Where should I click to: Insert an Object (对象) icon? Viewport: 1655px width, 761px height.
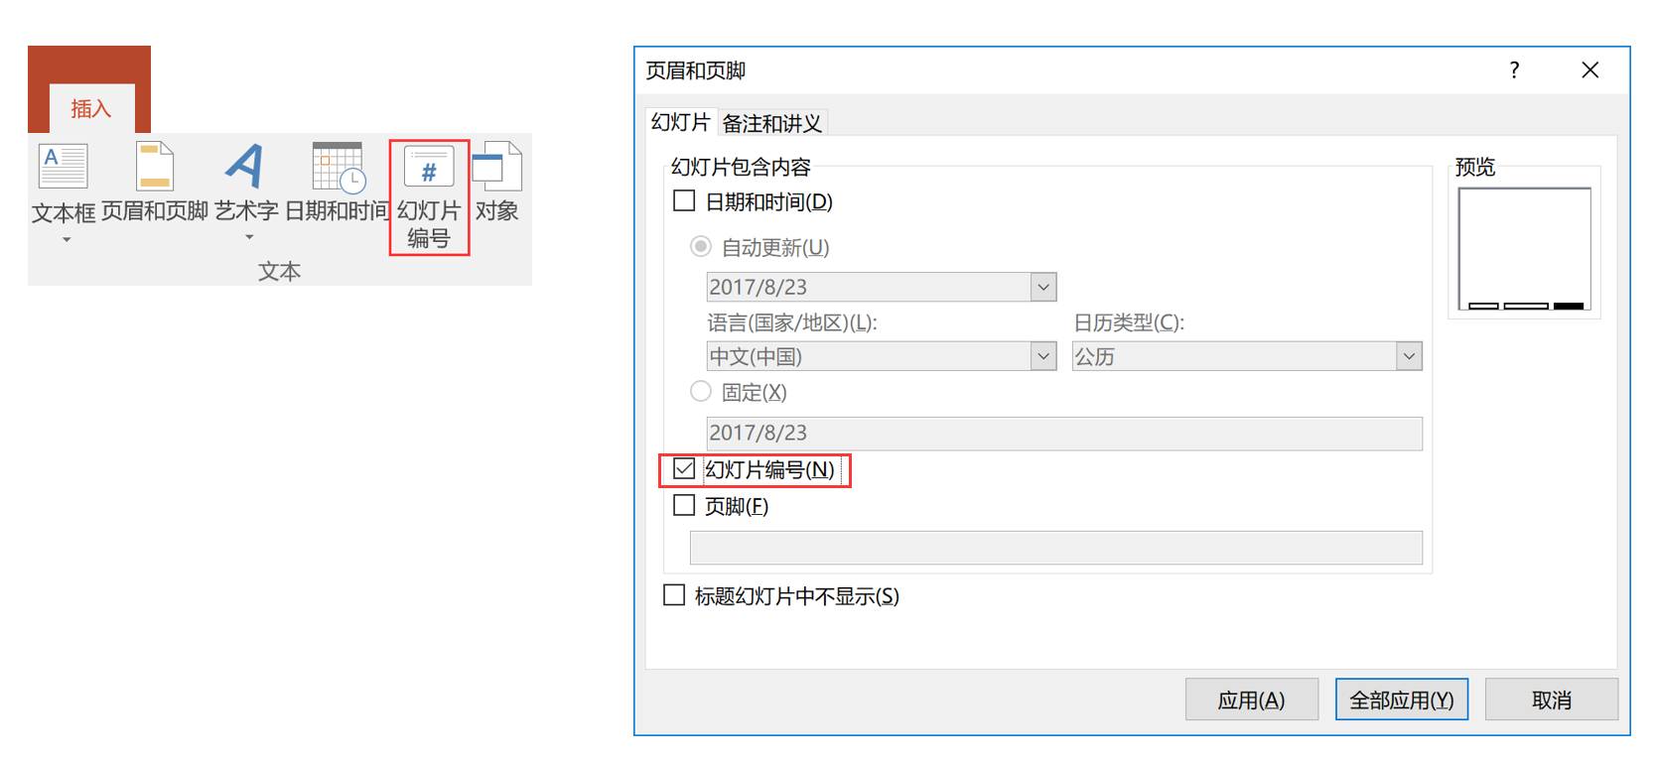point(496,166)
